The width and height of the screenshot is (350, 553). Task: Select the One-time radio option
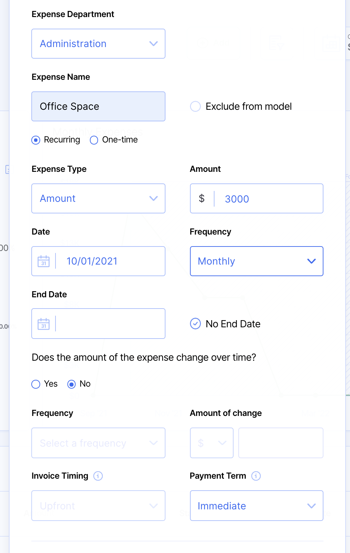point(94,140)
